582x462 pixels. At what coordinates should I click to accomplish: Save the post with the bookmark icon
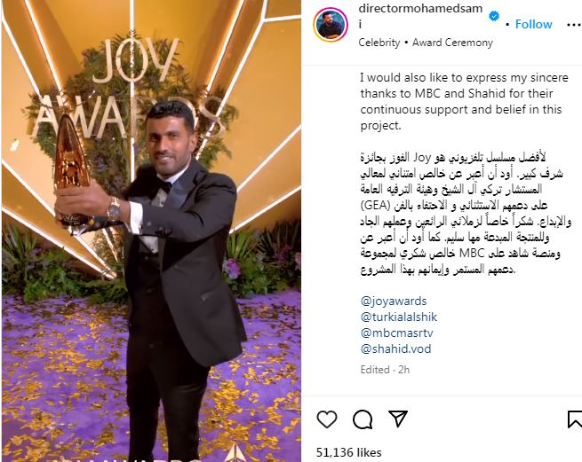point(575,419)
